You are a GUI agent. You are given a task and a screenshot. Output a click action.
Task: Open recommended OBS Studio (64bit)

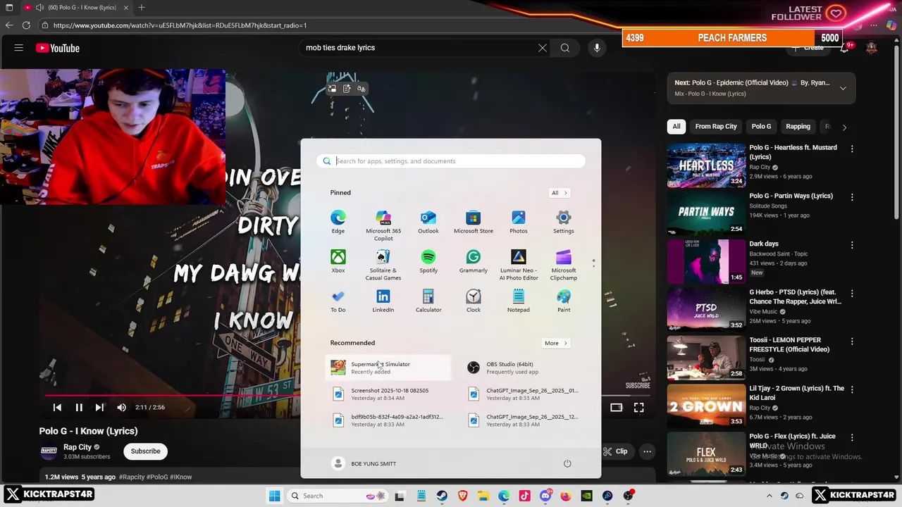pos(523,368)
